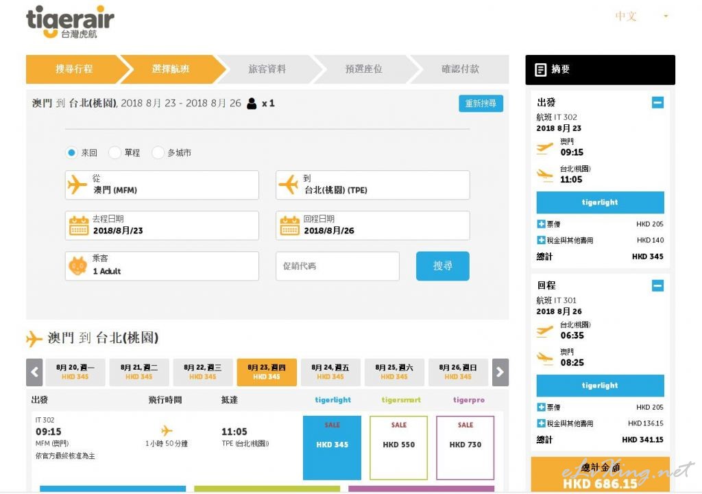Image resolution: width=702 pixels, height=494 pixels.
Task: Click the landing icon beside 08:25 in summary
Action: coord(545,357)
